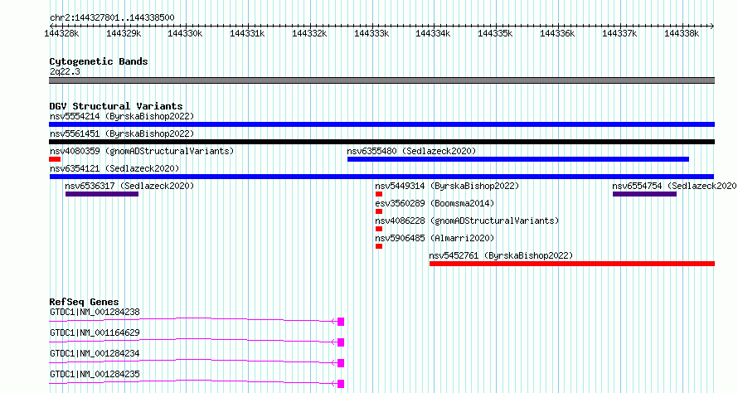This screenshot has height=393, width=738.
Task: Click the nsv5554214 blue variant bar
Action: [381, 124]
